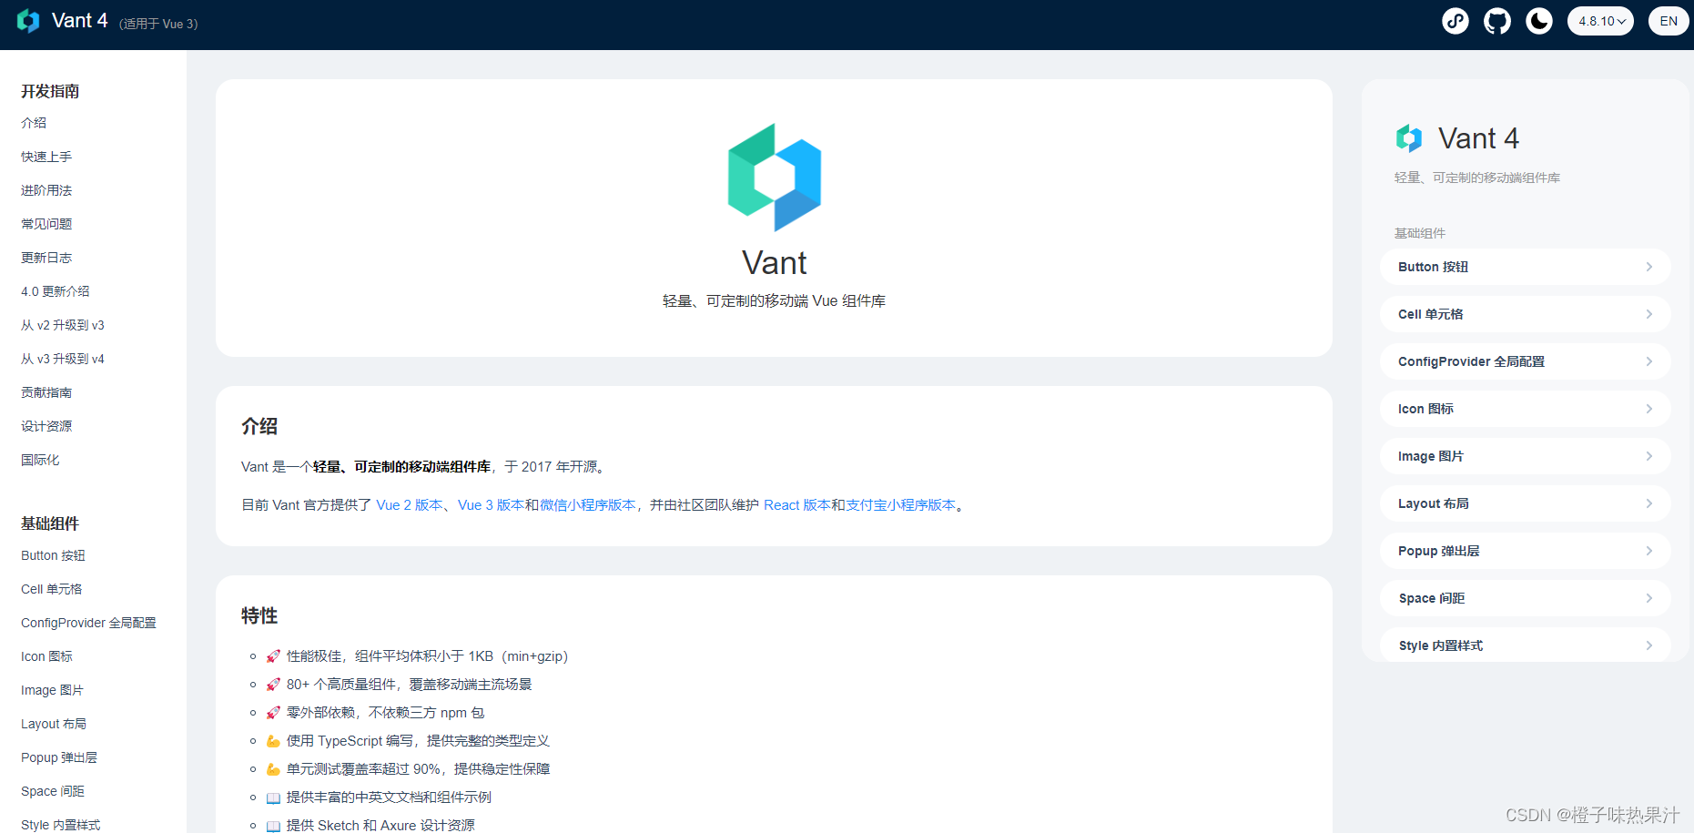Expand the Image 图片 row chevron in the preview
This screenshot has width=1694, height=833.
[x=1648, y=456]
